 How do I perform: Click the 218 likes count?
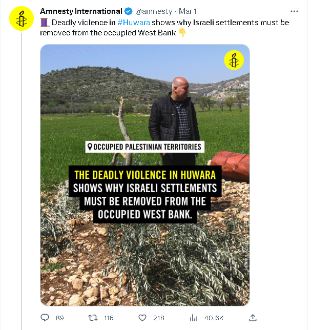[158, 318]
